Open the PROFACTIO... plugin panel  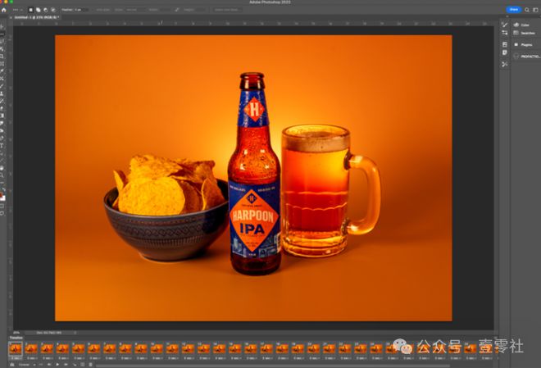tap(526, 57)
